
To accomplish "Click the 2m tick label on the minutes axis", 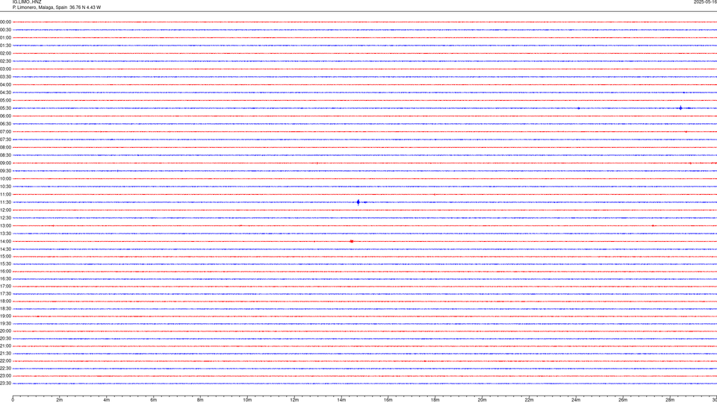I will [60, 400].
